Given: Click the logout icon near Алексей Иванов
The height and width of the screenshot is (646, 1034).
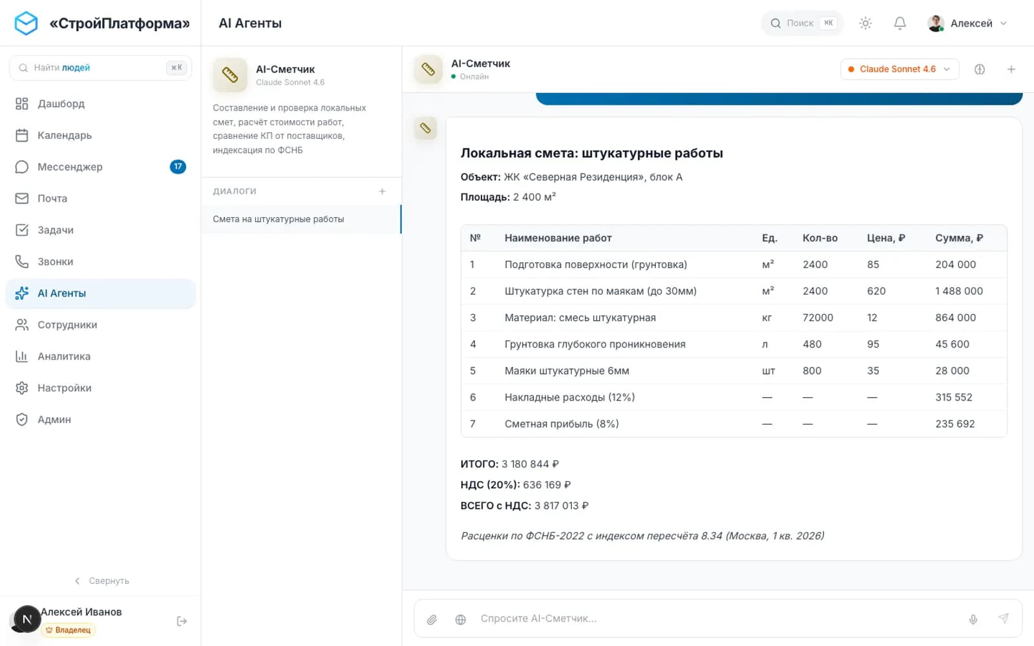Looking at the screenshot, I should coord(182,621).
